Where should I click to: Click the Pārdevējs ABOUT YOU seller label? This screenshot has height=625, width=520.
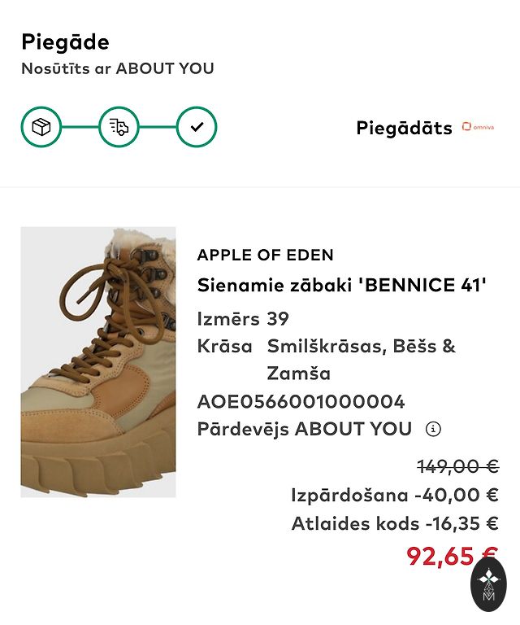tap(304, 429)
